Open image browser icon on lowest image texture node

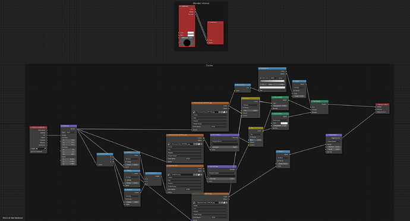pyautogui.click(x=194, y=203)
